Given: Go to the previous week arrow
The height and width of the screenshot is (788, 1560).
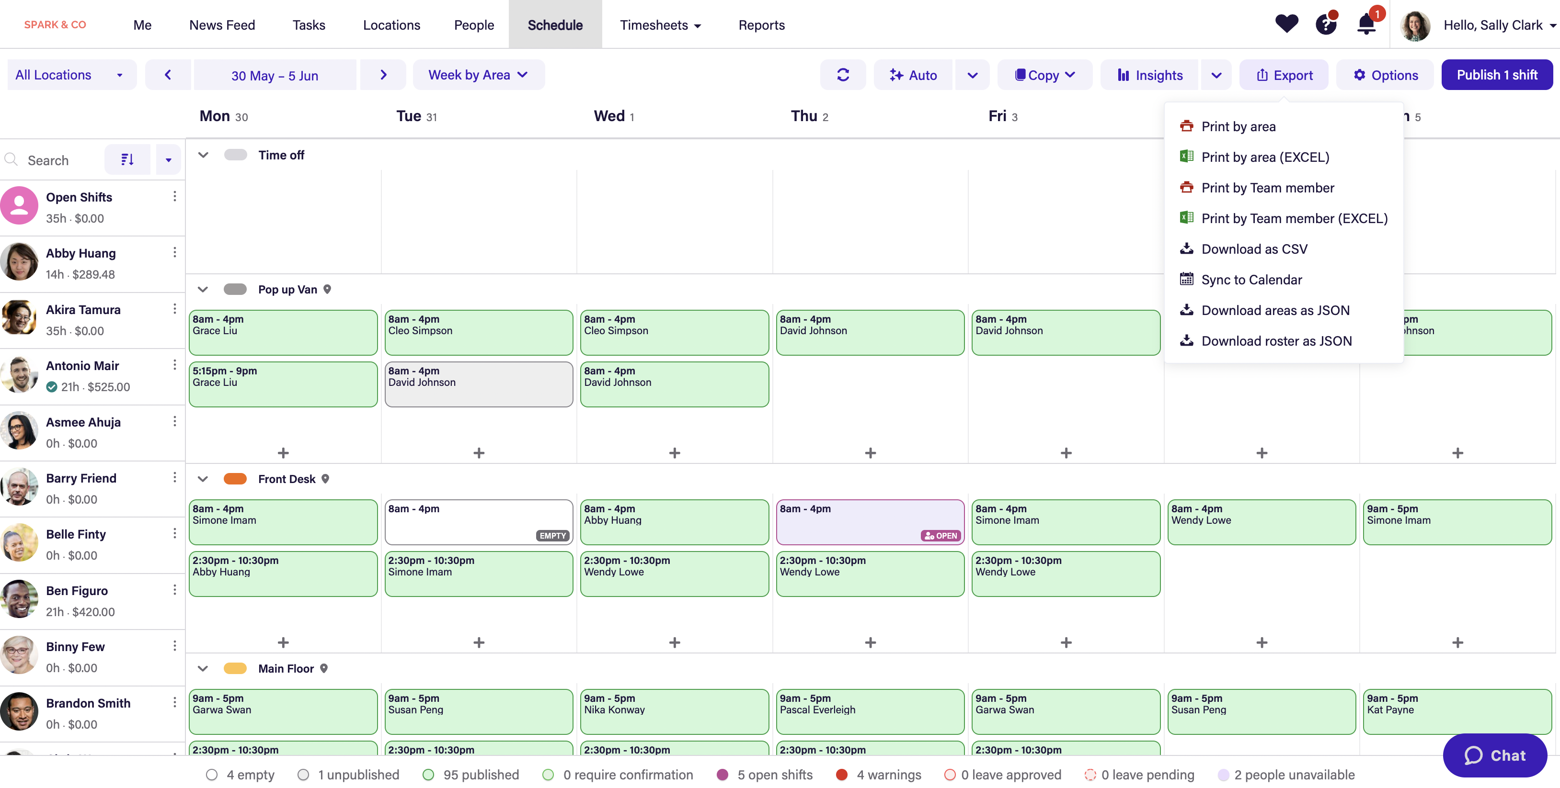Looking at the screenshot, I should pos(168,74).
